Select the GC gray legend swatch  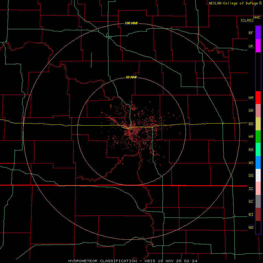(x=258, y=201)
